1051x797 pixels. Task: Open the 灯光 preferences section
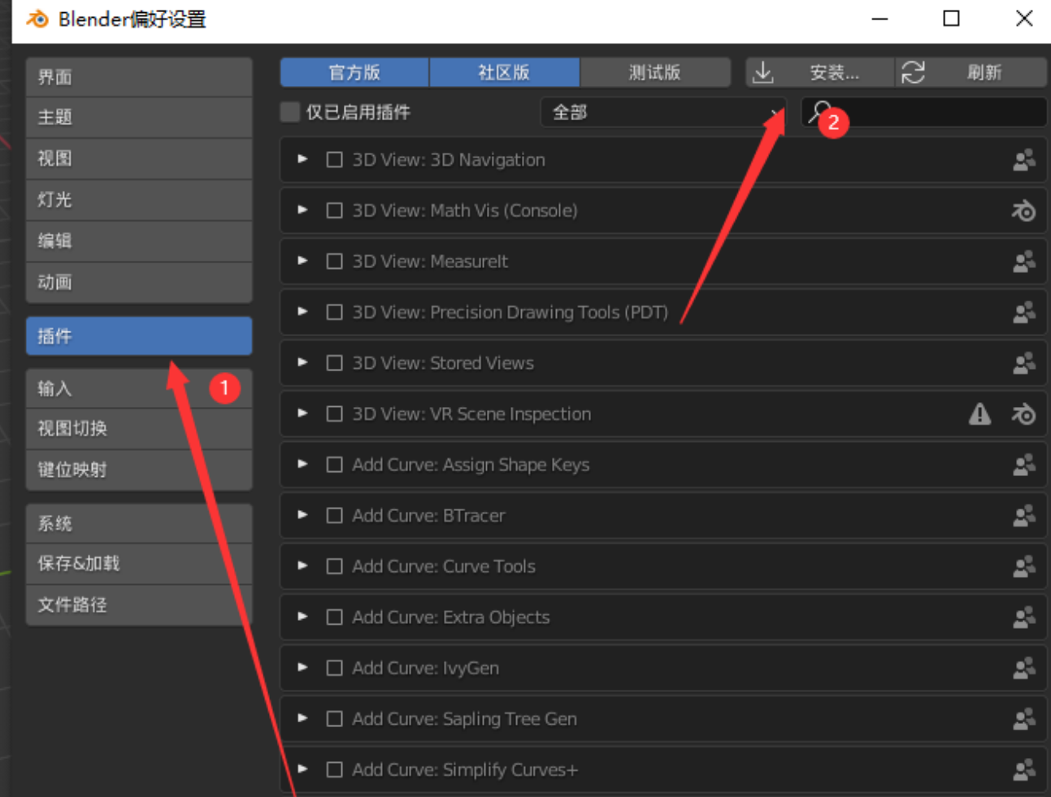pos(139,200)
